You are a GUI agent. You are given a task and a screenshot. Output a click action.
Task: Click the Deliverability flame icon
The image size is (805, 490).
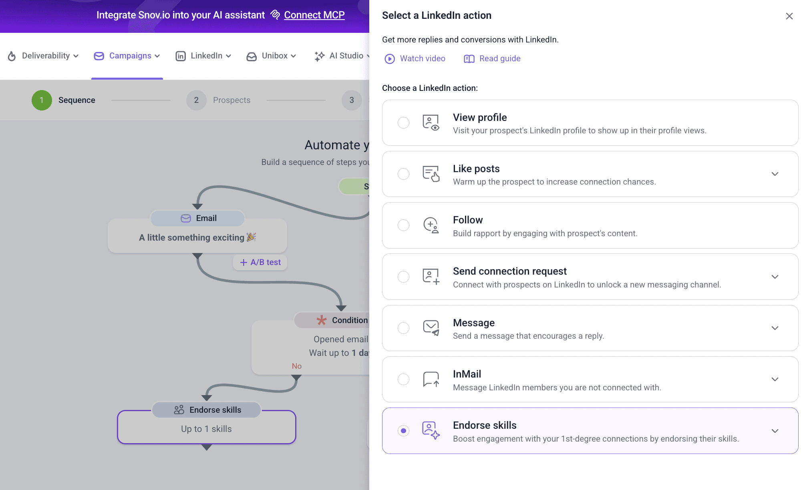click(12, 56)
